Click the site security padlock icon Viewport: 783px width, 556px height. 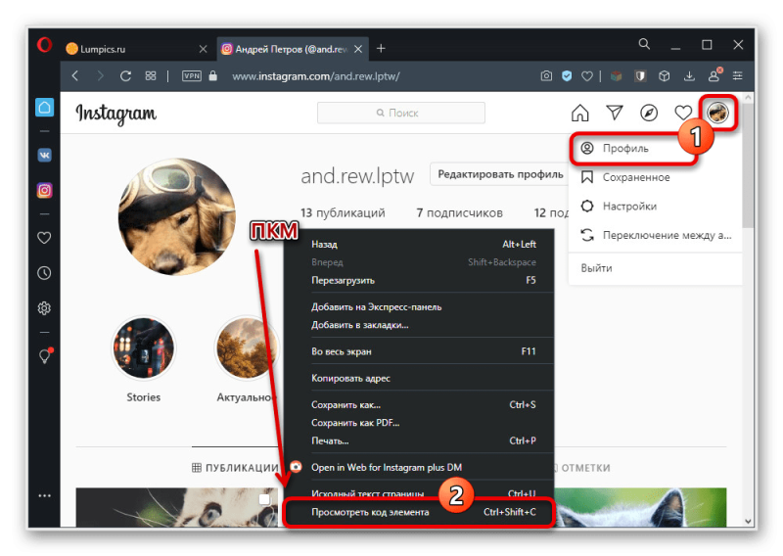[x=213, y=75]
